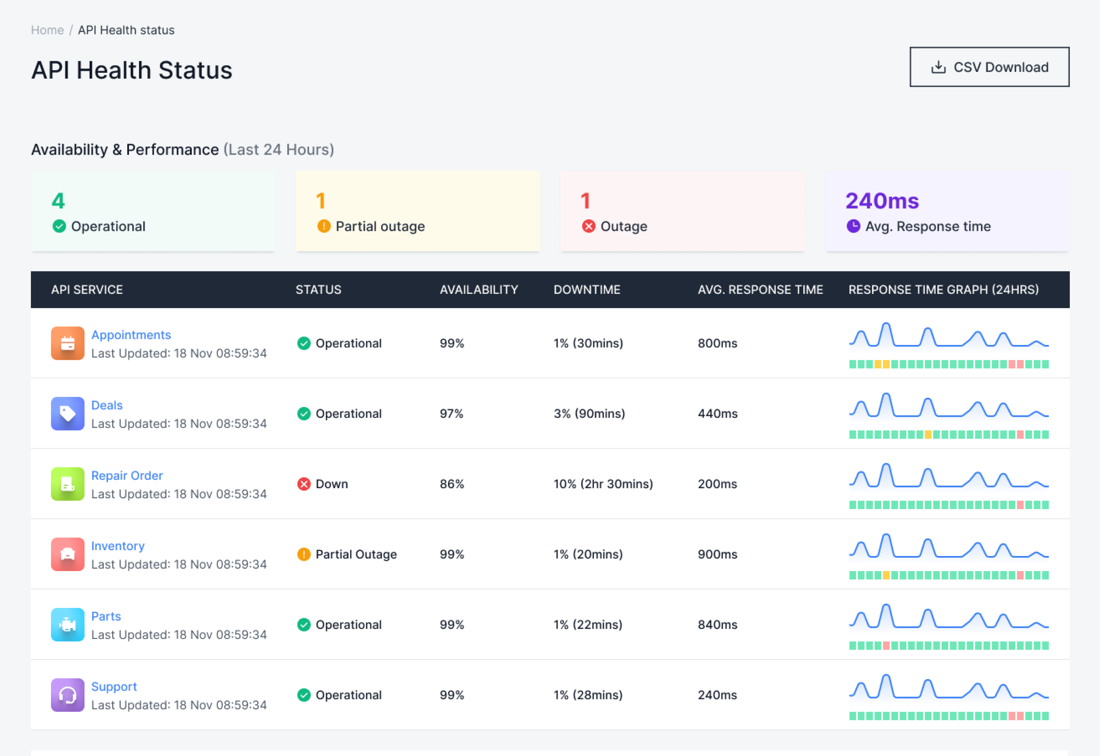
Task: Click the red Inventory car icon
Action: [x=68, y=554]
